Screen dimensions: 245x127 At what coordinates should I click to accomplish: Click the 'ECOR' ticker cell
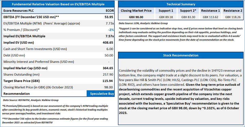click(110, 11)
